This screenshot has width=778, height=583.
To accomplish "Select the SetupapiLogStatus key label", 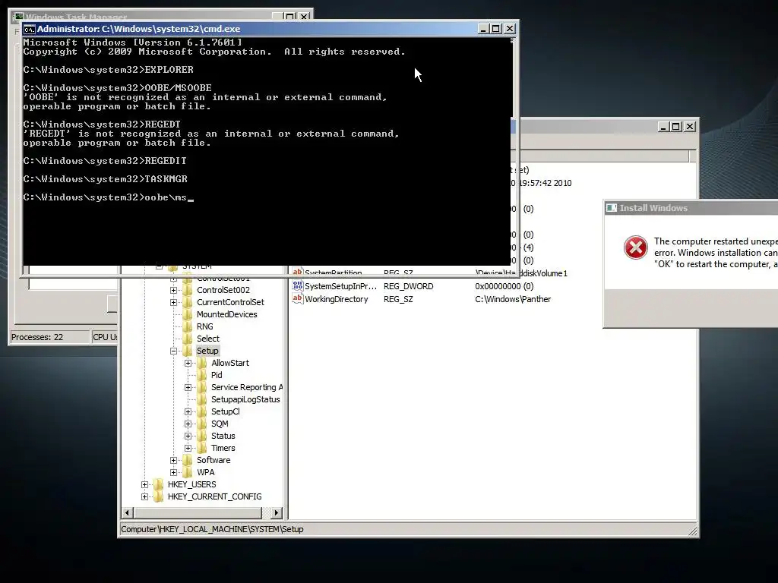I will coord(245,399).
